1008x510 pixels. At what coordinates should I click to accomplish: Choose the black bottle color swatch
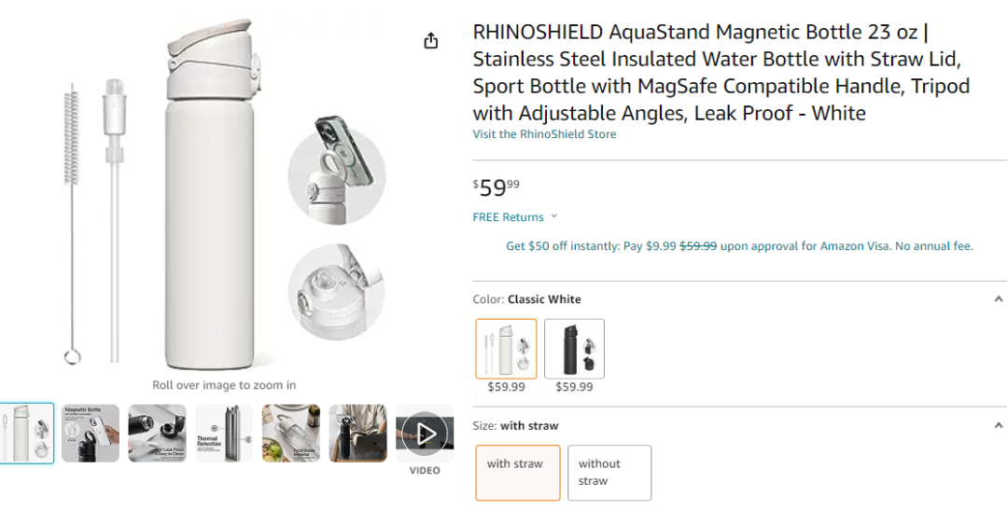point(574,350)
